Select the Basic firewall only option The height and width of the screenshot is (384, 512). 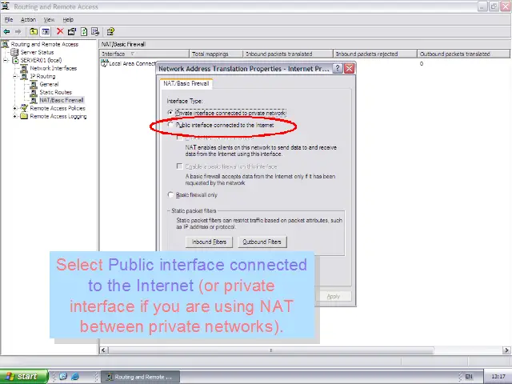170,195
